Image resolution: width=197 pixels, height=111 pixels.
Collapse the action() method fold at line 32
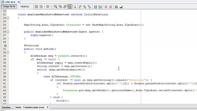[x=8, y=52]
